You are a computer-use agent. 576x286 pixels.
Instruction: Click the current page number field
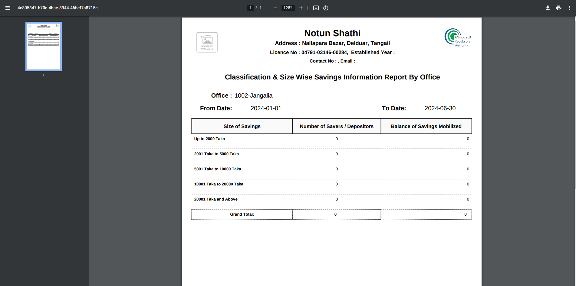[x=250, y=8]
